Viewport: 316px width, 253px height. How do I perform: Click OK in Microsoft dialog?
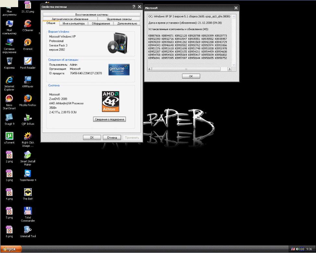pyautogui.click(x=191, y=76)
